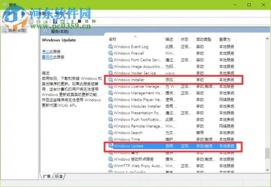Click the Refresh toolbar icon
The image size is (271, 187).
click(39, 21)
